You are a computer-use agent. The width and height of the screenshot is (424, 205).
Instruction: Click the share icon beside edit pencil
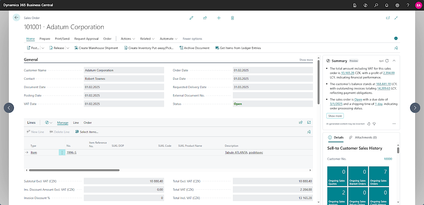pyautogui.click(x=205, y=18)
